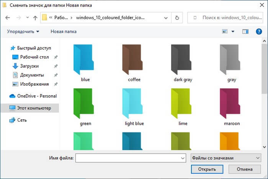The image size is (268, 179).
Task: Pick the light blue folder icon
Action: pyautogui.click(x=132, y=104)
